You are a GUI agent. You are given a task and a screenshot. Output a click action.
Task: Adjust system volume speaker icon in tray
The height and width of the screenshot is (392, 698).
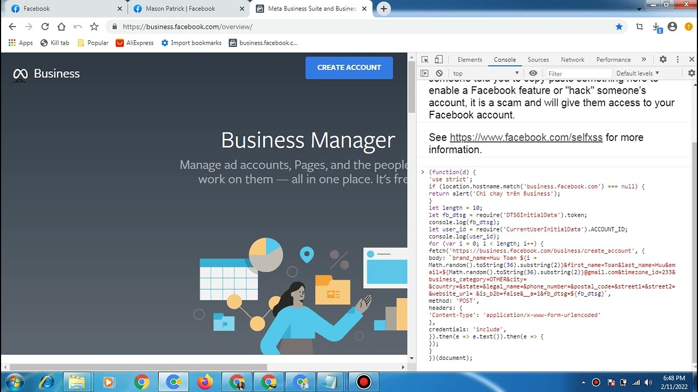point(648,382)
